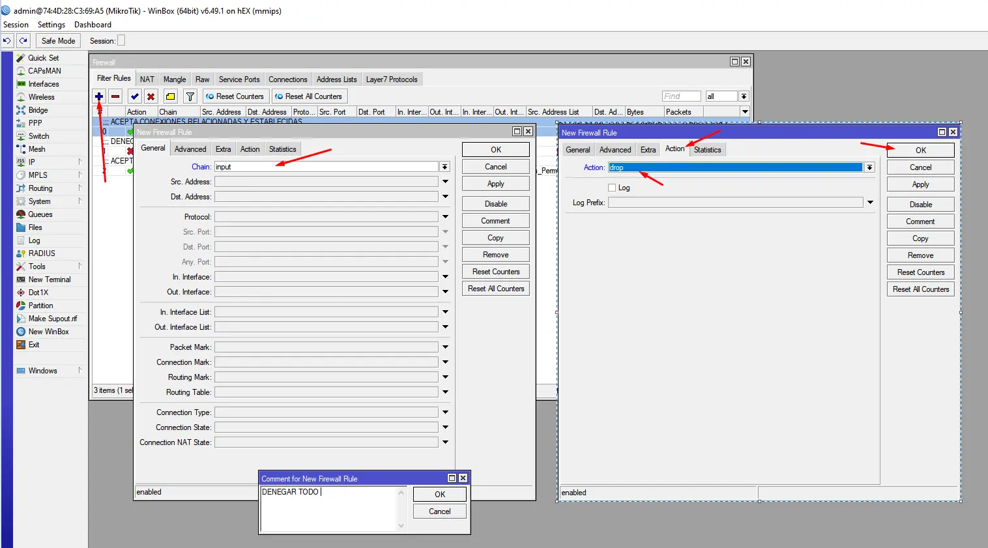Viewport: 988px width, 548px height.
Task: Click the red minus remove rule icon
Action: point(115,96)
